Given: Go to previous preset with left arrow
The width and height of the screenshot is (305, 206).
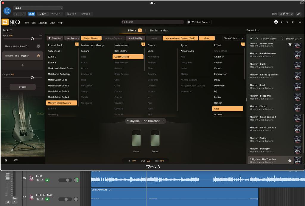Looking at the screenshot, I should click(16, 14).
